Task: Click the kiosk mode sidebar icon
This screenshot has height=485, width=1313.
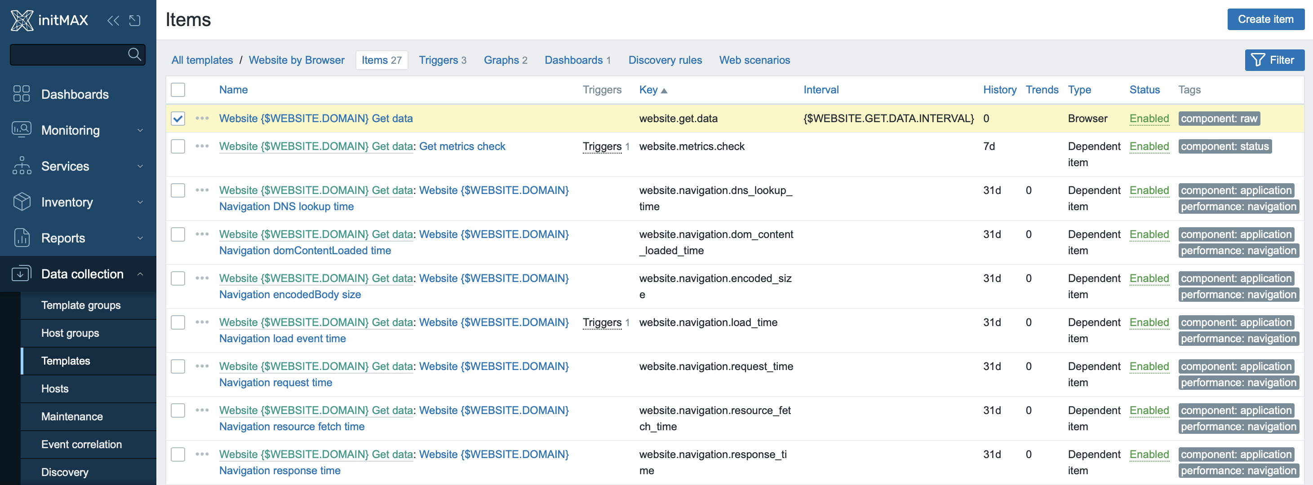Action: [134, 20]
